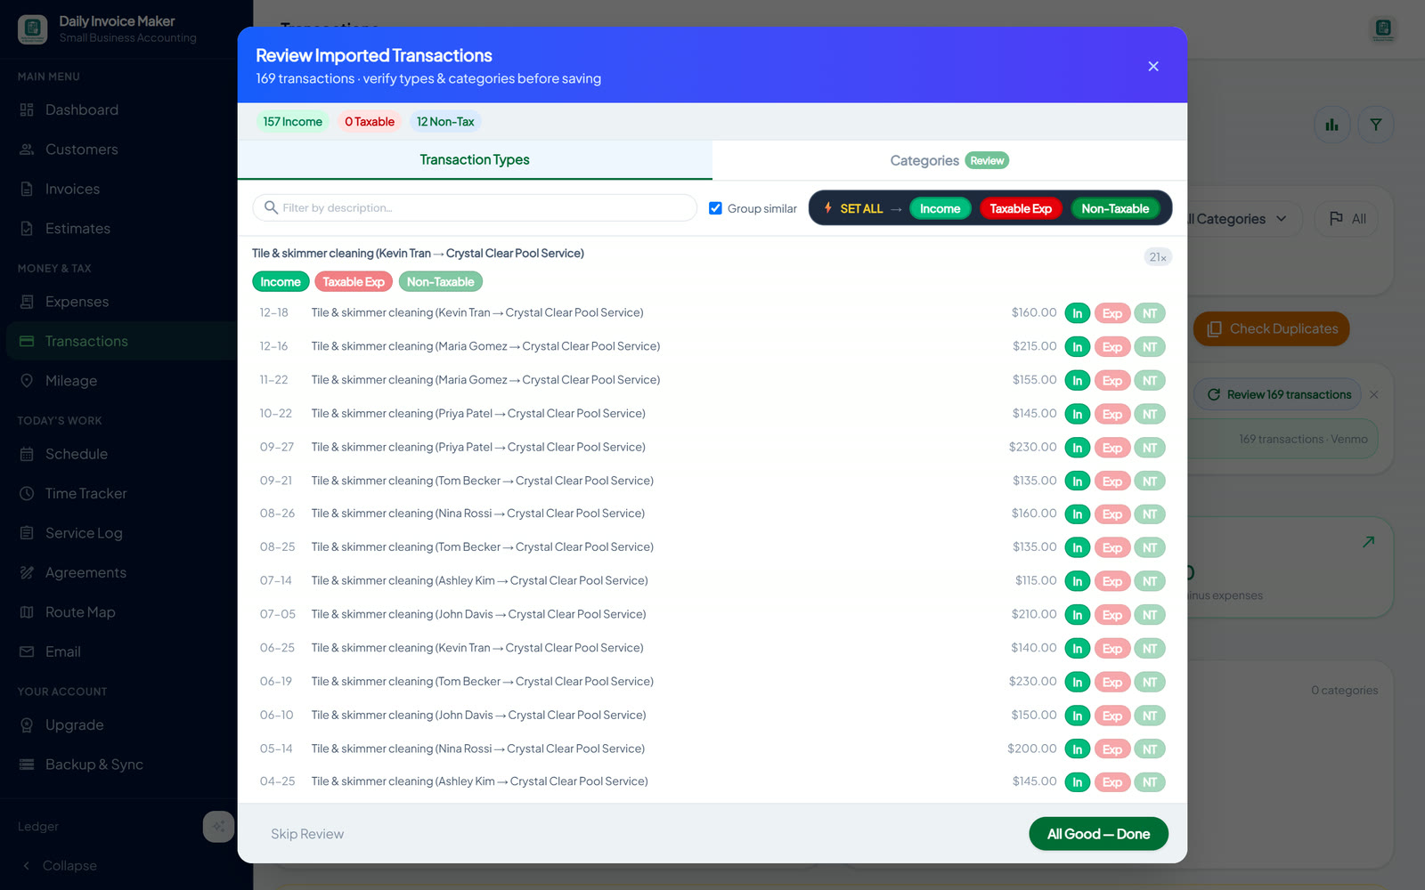1425x890 pixels.
Task: Focus the Filter by description field
Action: [x=475, y=207]
